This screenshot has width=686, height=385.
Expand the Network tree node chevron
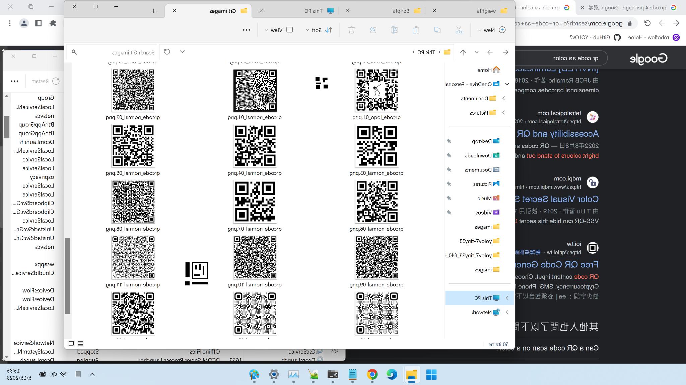[x=507, y=312]
